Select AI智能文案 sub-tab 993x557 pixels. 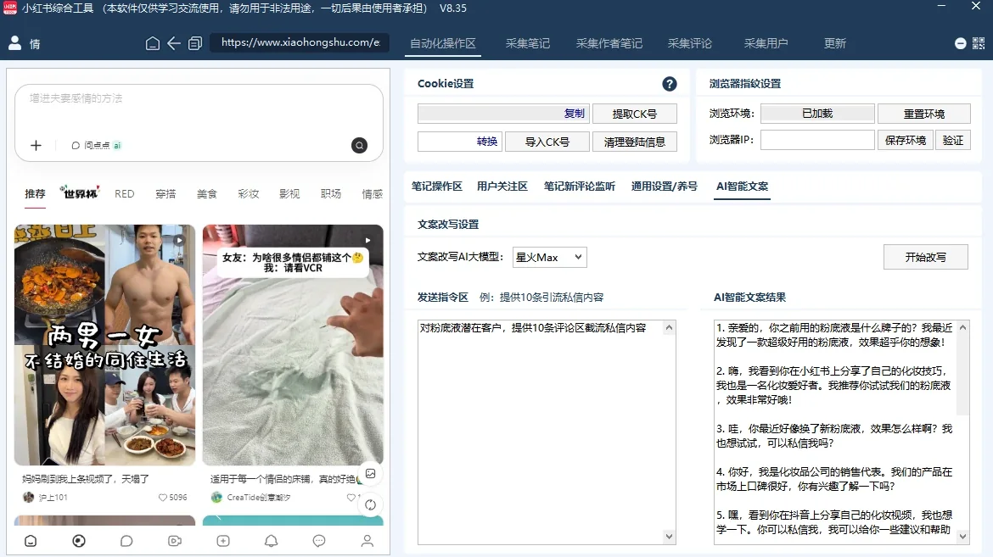tap(743, 186)
